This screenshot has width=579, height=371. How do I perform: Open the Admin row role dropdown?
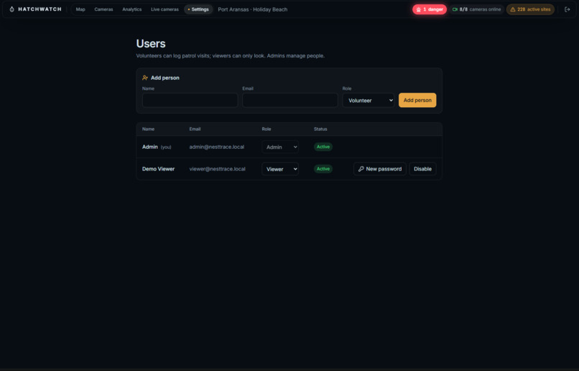point(280,147)
